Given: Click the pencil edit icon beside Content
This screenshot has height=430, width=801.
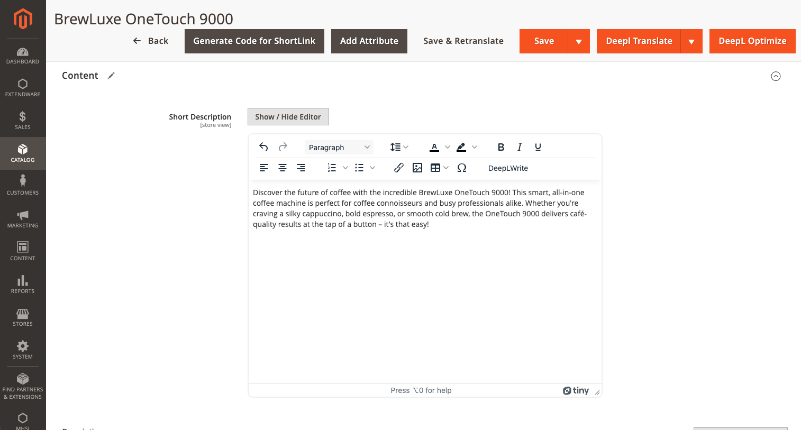Looking at the screenshot, I should click(x=111, y=76).
